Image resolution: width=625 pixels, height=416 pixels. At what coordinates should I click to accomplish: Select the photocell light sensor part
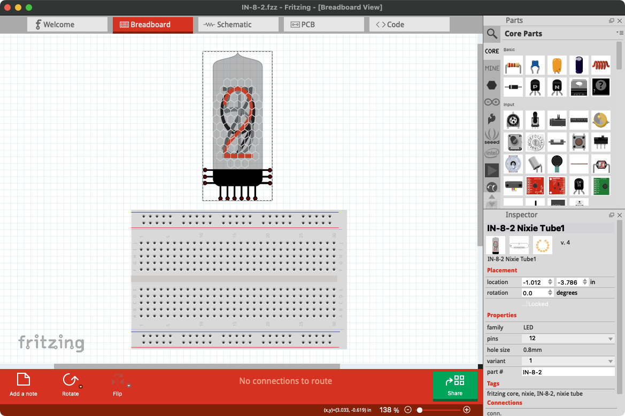click(x=601, y=163)
